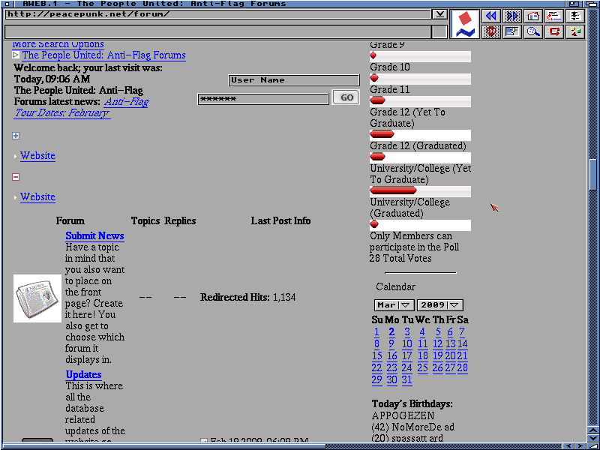Select calendar day 17
600x450 pixels.
click(x=406, y=355)
